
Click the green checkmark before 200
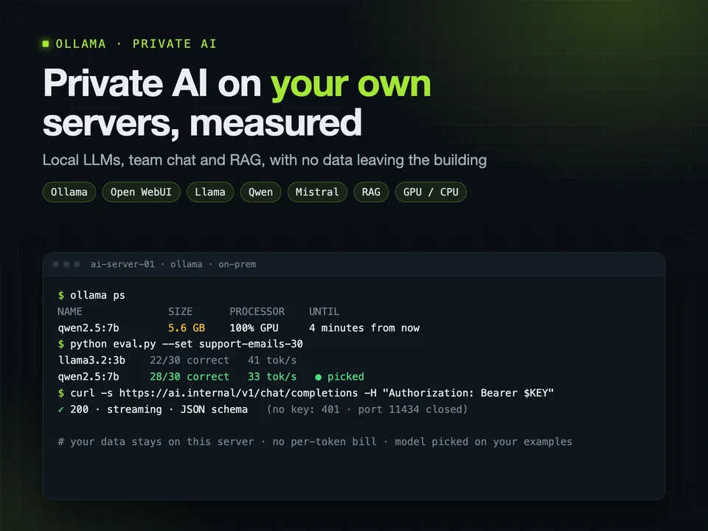point(61,409)
